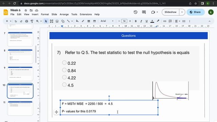Open version history clock icon
Viewport: 217px width, 122px height.
[136, 12]
